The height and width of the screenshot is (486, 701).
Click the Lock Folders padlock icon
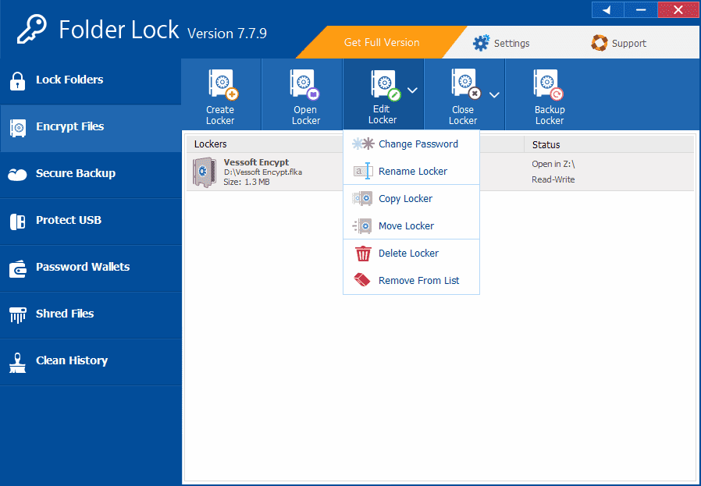[x=17, y=81]
